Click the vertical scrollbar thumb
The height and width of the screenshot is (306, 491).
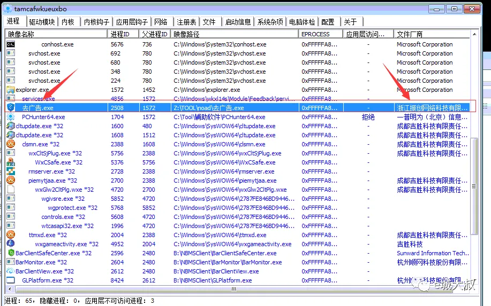coord(474,186)
